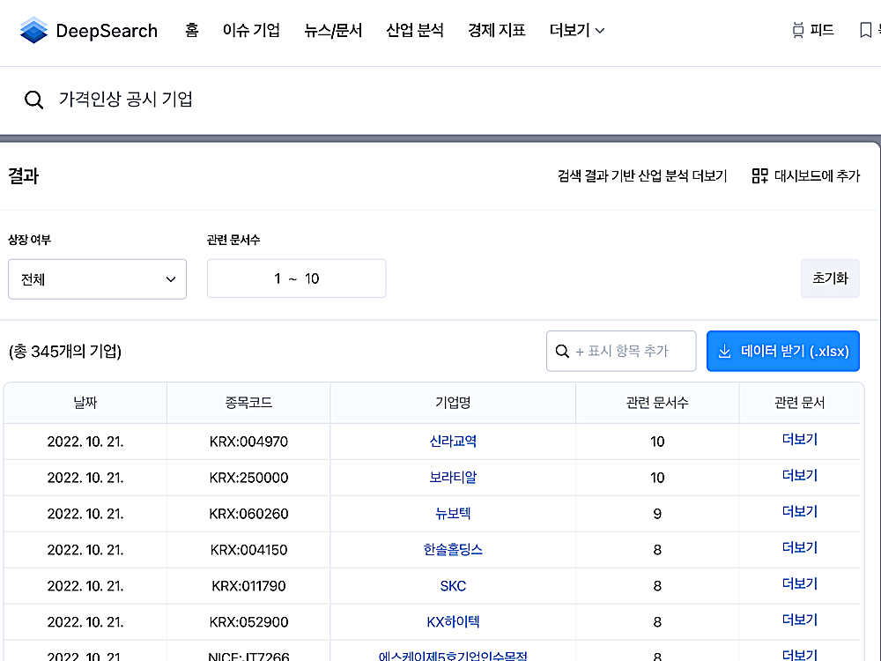Image resolution: width=881 pixels, height=661 pixels.
Task: Click the download icon on 데이터 받기 button
Action: pyautogui.click(x=723, y=351)
